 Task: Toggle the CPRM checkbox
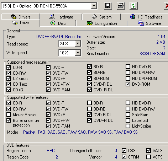pyautogui.click(x=124, y=157)
